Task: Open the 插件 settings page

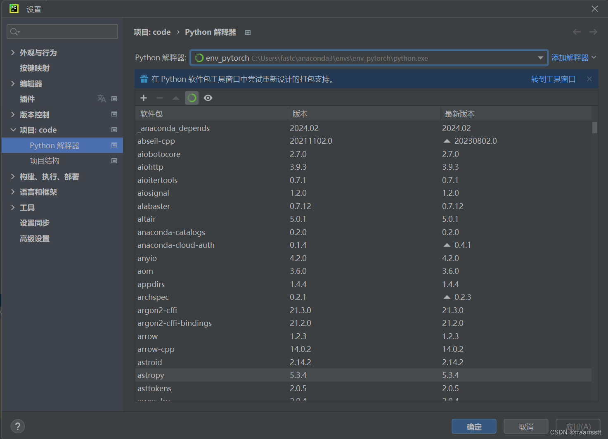Action: (x=27, y=99)
